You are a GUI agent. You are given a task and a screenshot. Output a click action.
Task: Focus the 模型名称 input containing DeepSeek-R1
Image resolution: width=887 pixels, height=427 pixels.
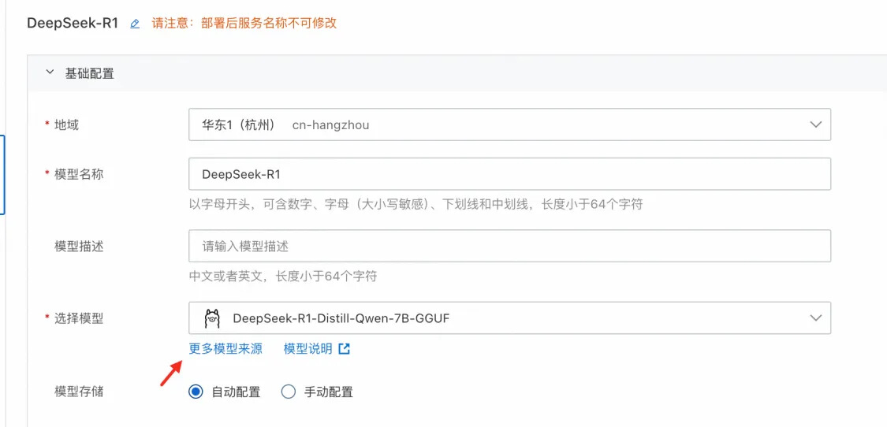(x=509, y=174)
